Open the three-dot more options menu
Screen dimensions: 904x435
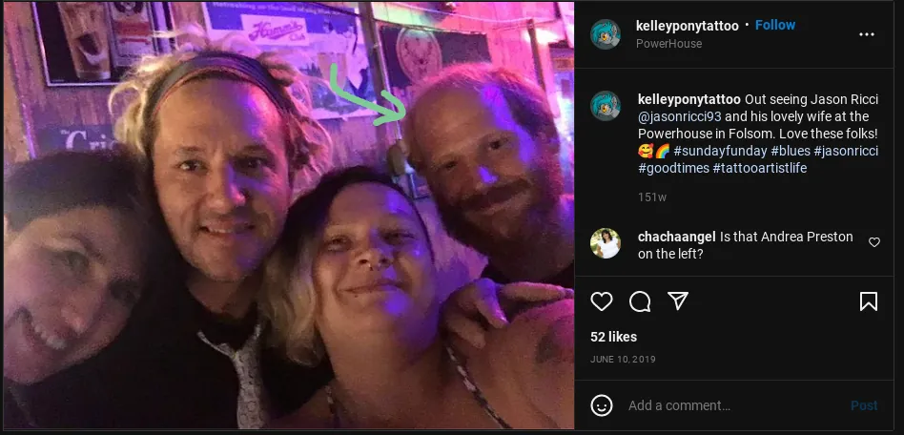point(867,34)
